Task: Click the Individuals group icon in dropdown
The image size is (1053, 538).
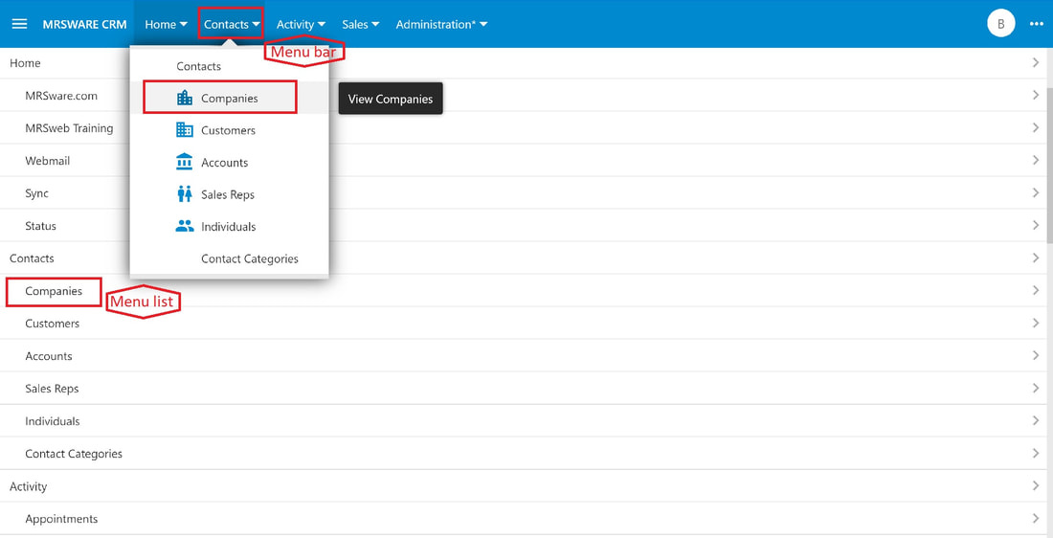Action: pos(184,226)
